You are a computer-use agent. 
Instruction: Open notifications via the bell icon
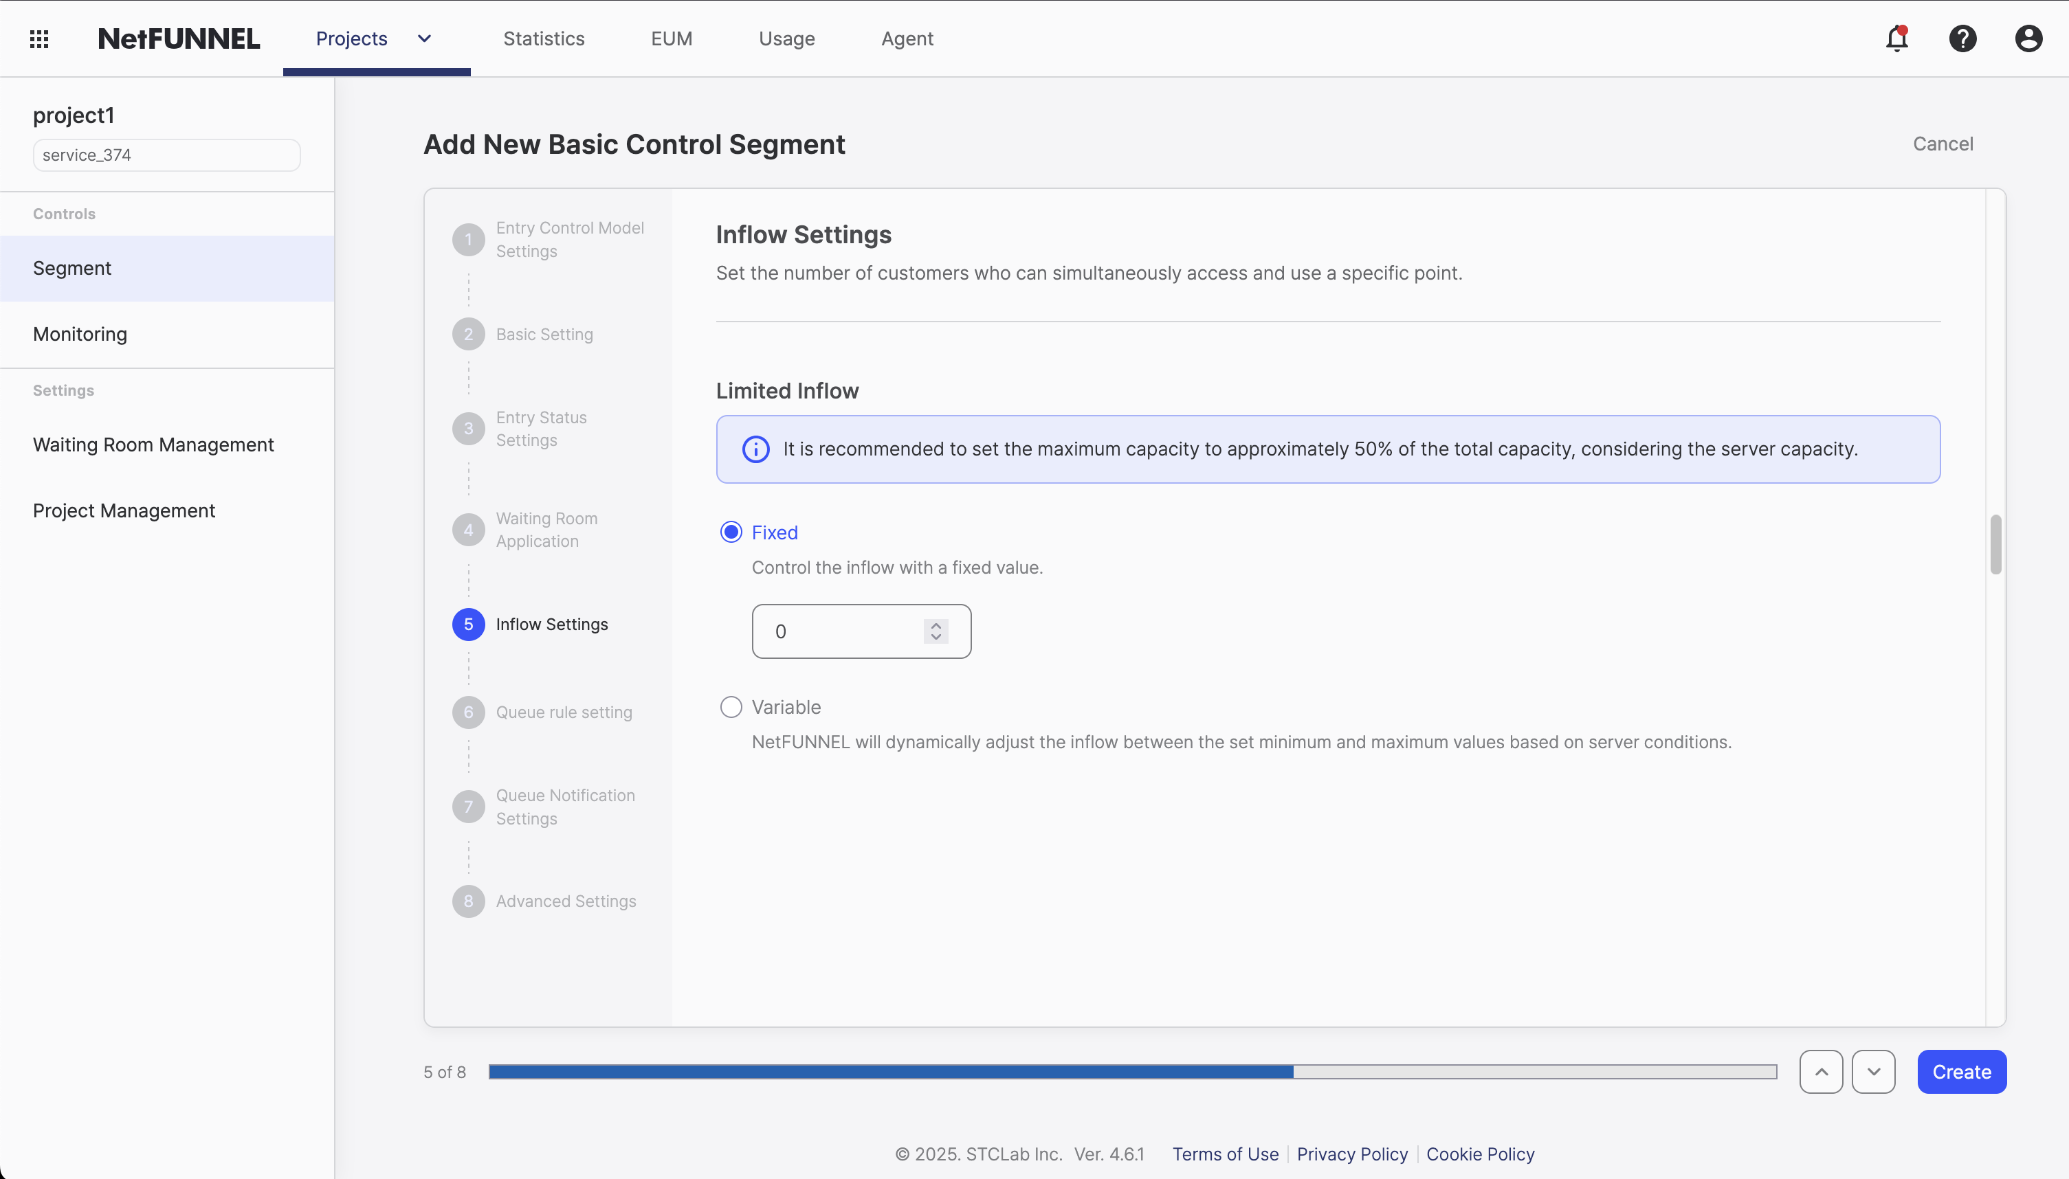click(1896, 38)
